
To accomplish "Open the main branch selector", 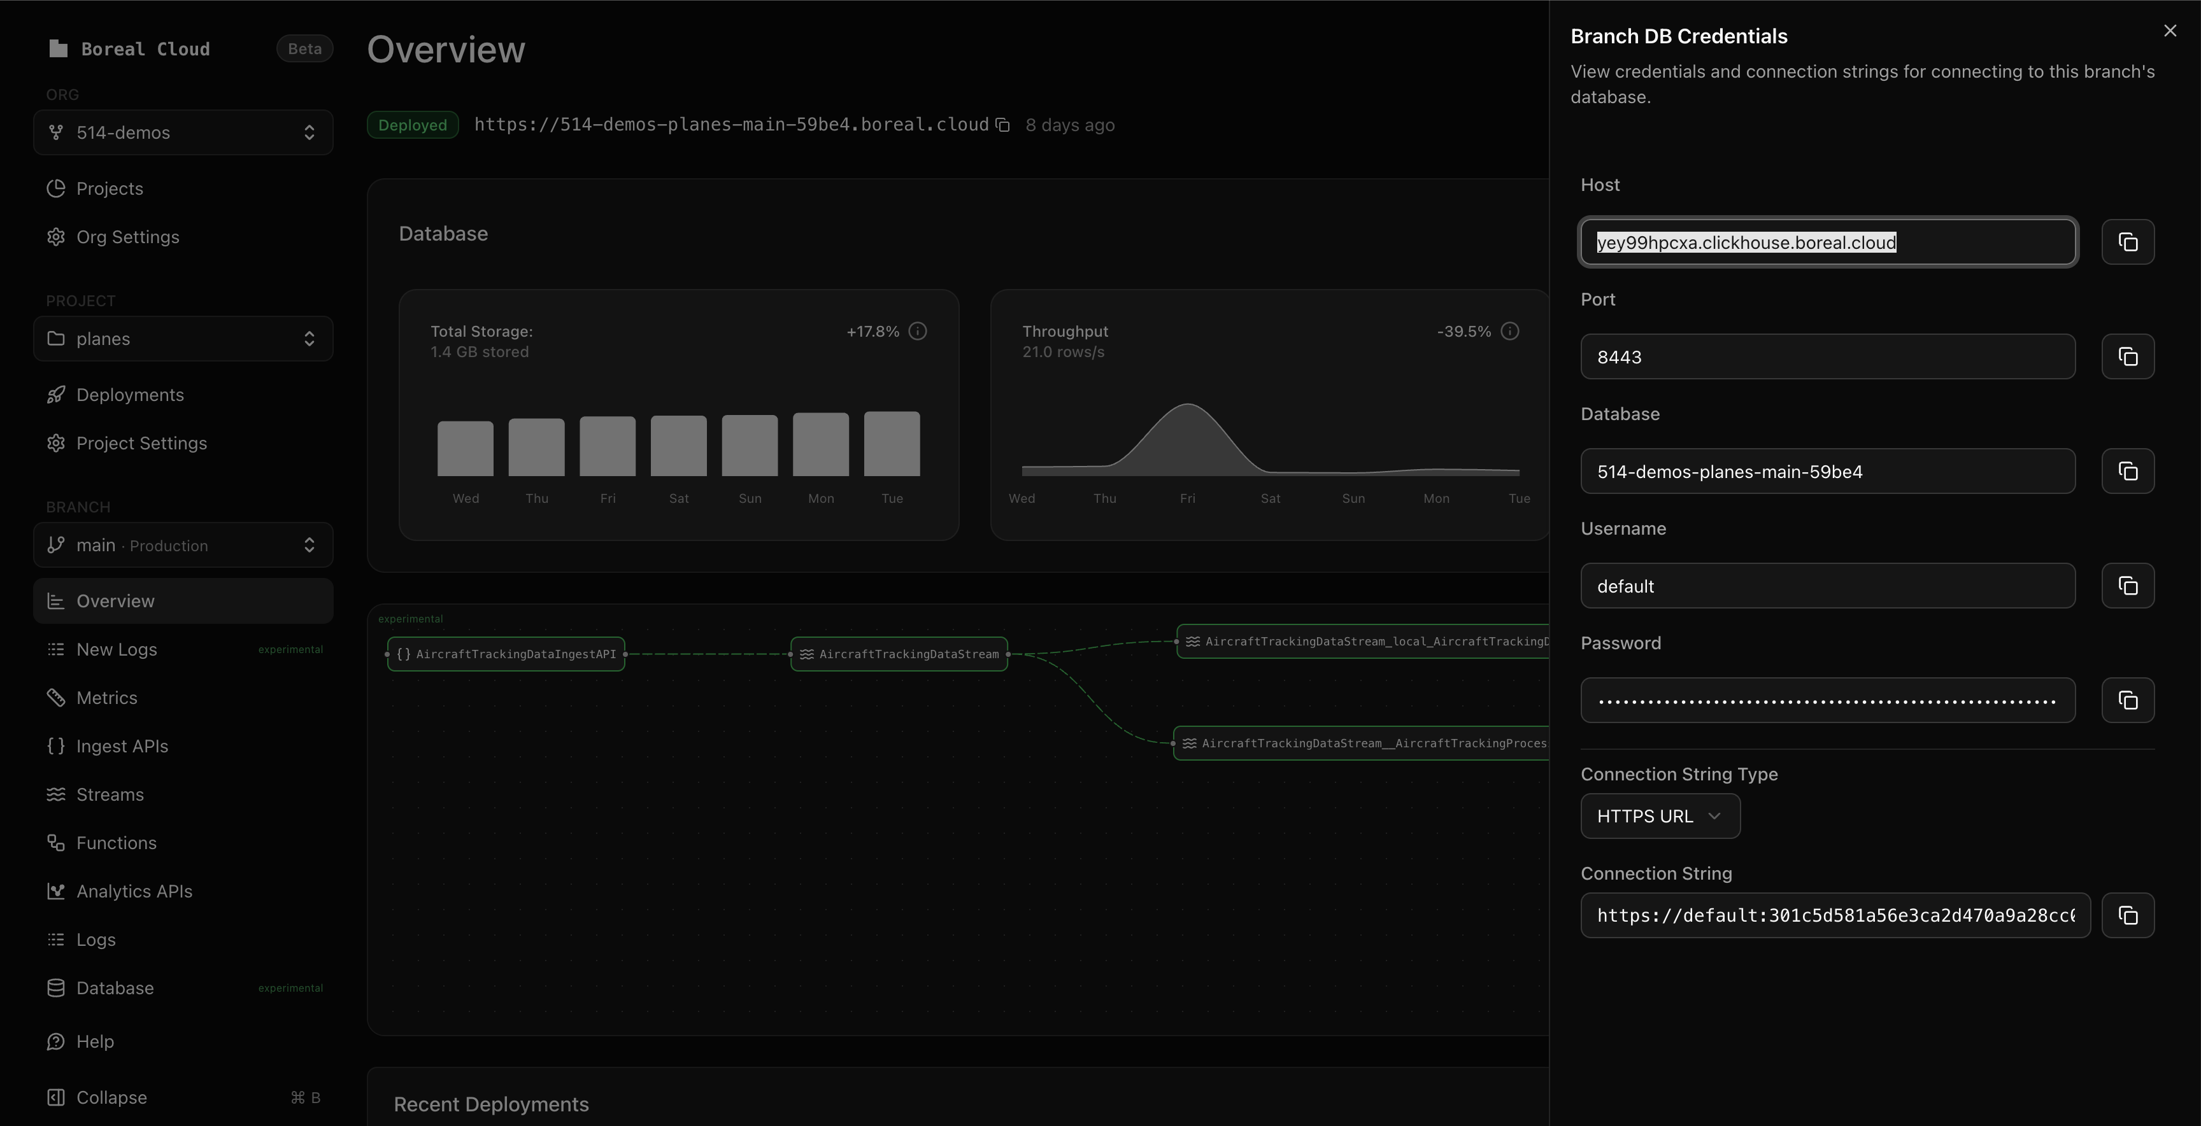I will [183, 545].
